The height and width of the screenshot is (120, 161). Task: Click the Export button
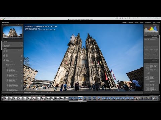coord(17,93)
